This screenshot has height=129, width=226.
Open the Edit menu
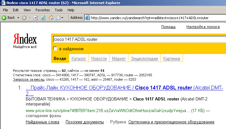pyautogui.click(x=16, y=10)
